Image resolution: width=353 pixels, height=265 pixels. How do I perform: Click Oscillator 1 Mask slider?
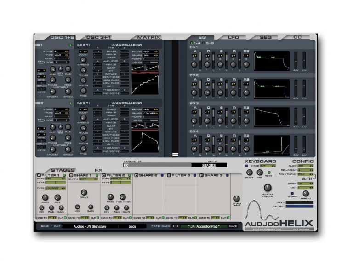click(62, 58)
